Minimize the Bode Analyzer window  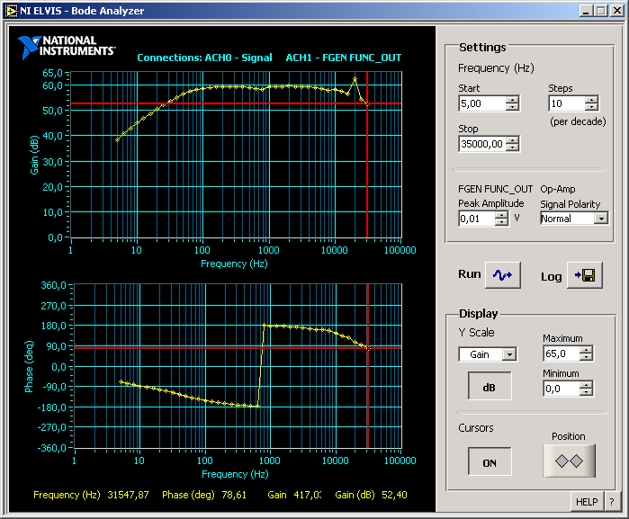[586, 11]
